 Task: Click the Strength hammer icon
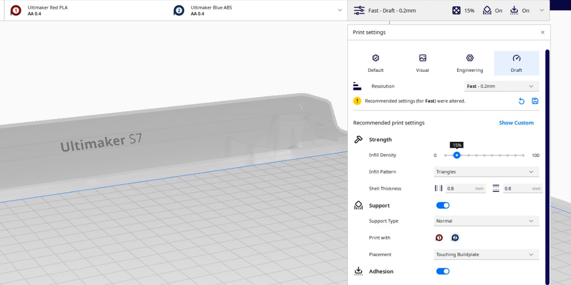[x=358, y=139]
